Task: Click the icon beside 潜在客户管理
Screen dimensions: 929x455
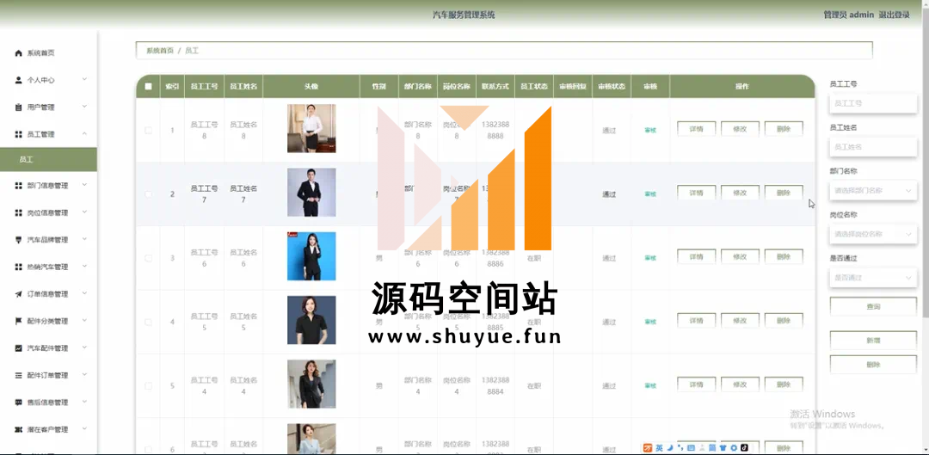Action: (x=18, y=429)
